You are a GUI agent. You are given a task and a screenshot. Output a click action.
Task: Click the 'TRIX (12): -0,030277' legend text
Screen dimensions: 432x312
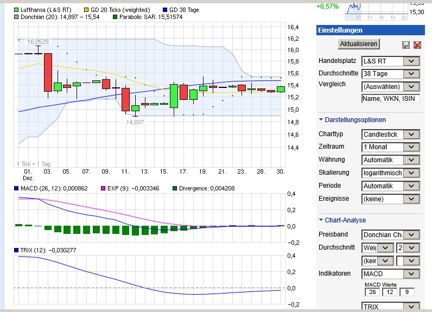pyautogui.click(x=48, y=250)
